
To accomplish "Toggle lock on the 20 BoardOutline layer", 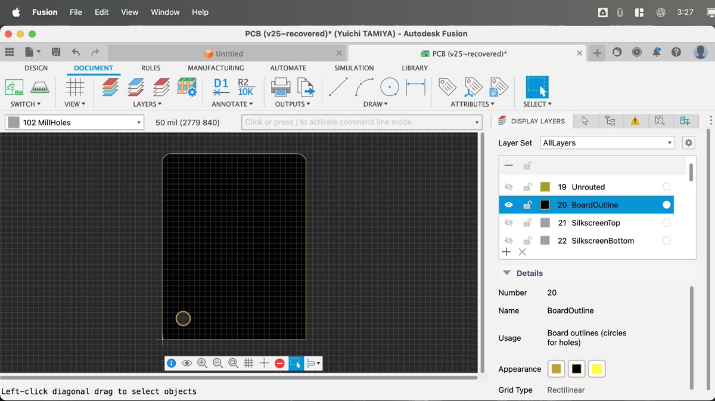I will 527,205.
